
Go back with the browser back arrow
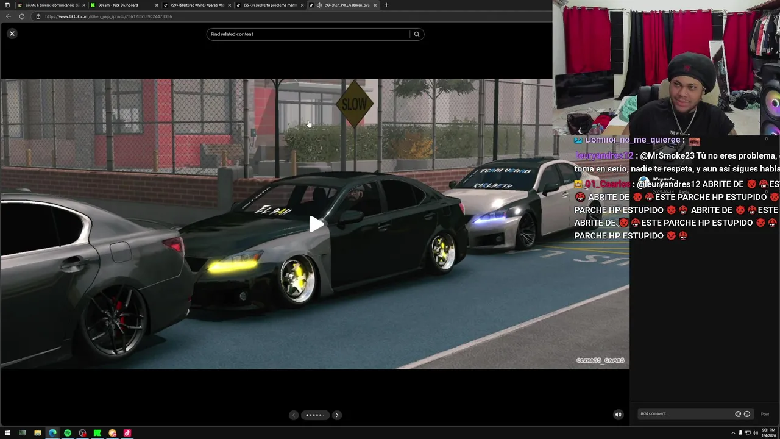point(9,16)
